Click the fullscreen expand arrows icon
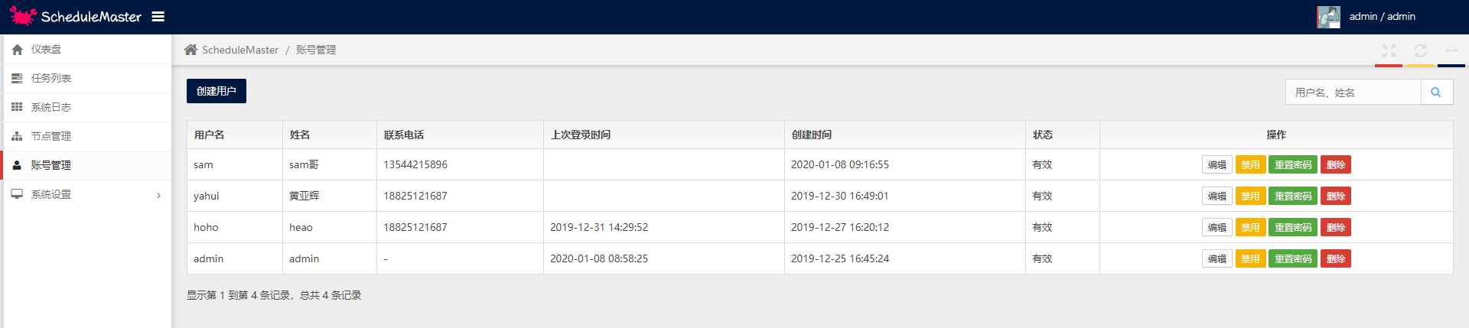The image size is (1469, 328). tap(1389, 50)
